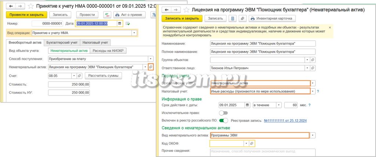Viewport: 376px width, 157px height.
Task: Go back in the Принятие к учету НМА window
Action: pos(11,6)
